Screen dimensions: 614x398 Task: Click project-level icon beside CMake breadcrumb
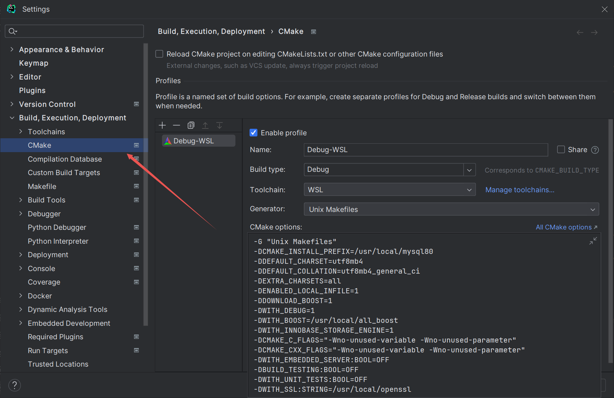tap(313, 32)
